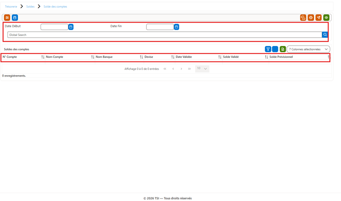The image size is (341, 201).
Task: Go to next page of results
Action: pos(181,69)
